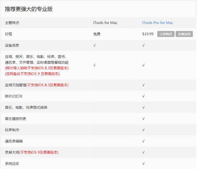Click the 免费试用 free trial button
Screen dimensions: 197x169
tap(184, 34)
